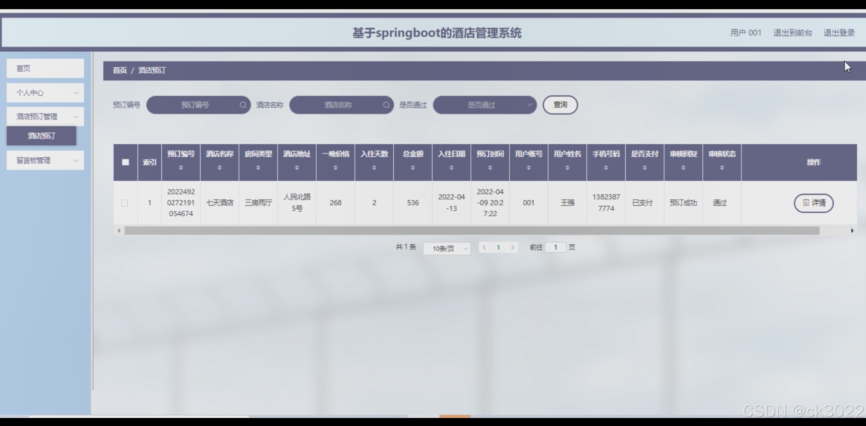Sort table by 预订编号 column

point(181,168)
